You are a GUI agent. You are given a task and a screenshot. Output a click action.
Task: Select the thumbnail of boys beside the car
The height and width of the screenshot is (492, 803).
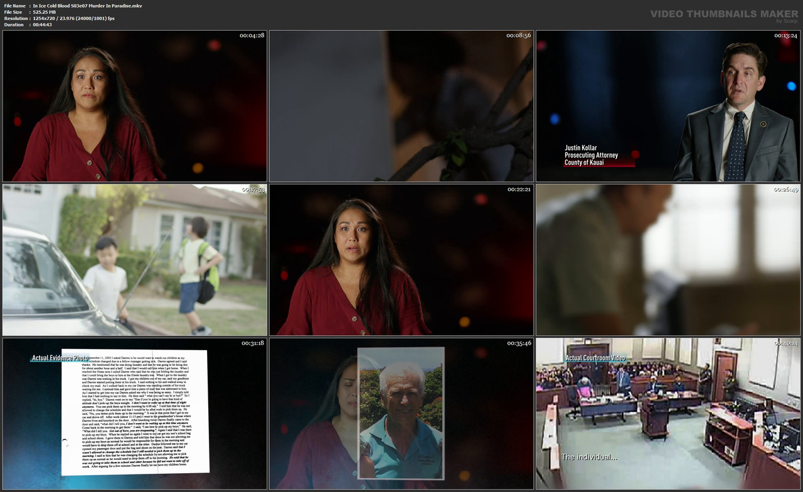(135, 260)
